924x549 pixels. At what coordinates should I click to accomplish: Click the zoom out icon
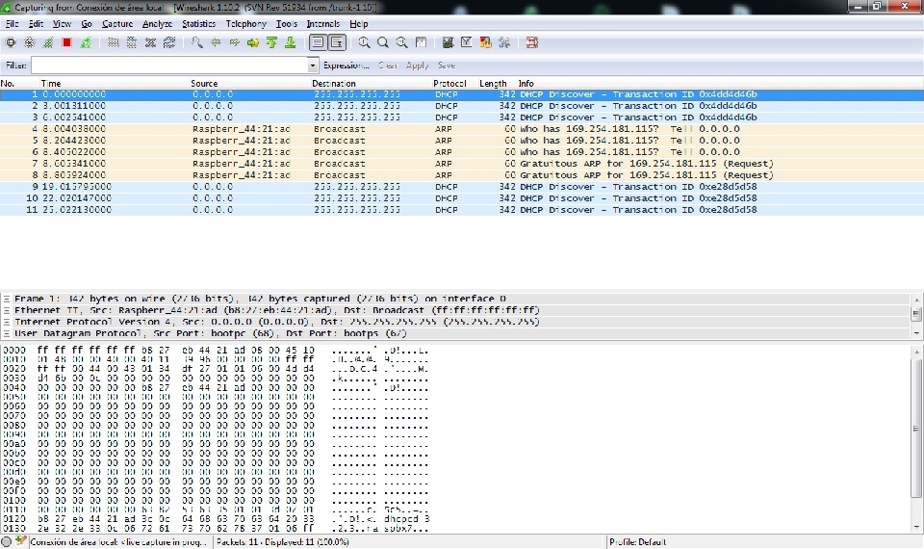tap(383, 42)
